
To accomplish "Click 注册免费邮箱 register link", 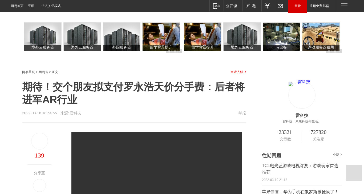I will (x=319, y=6).
